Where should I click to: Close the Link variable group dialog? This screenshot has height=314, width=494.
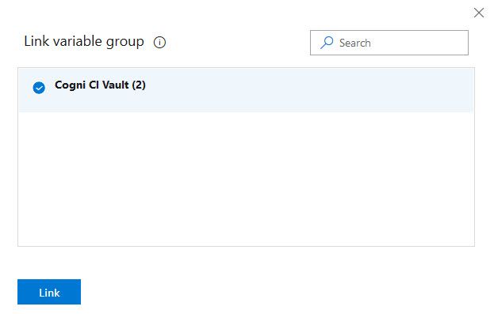(479, 13)
